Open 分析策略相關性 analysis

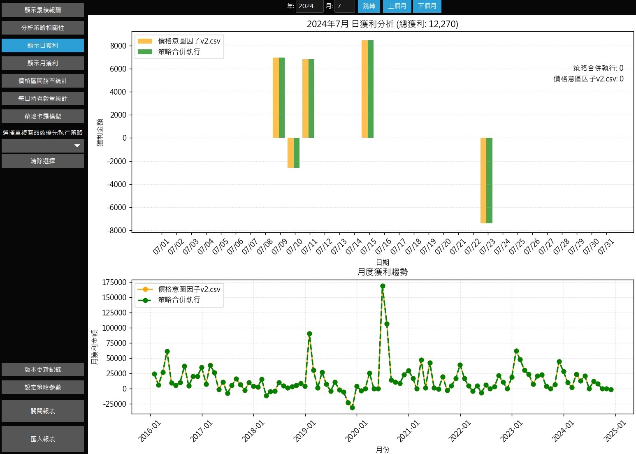click(x=43, y=28)
